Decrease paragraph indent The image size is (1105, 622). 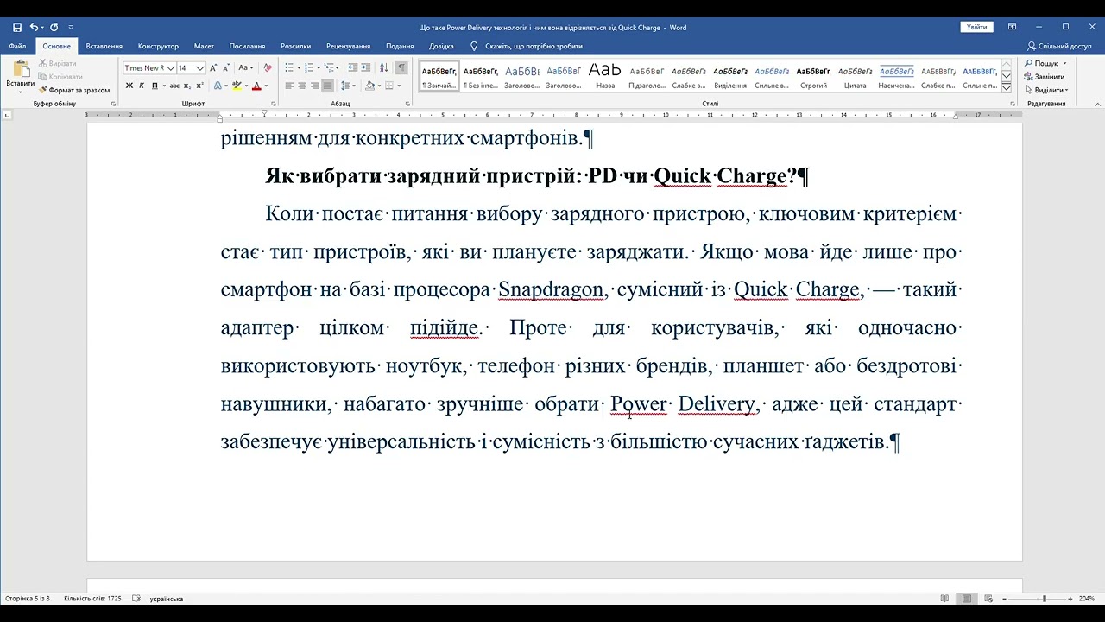coord(353,67)
